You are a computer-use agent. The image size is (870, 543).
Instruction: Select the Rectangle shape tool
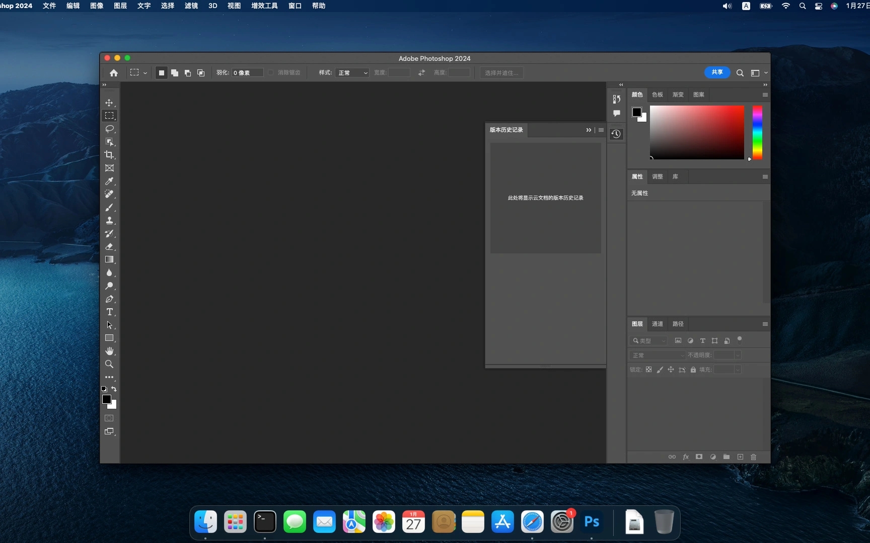pyautogui.click(x=109, y=338)
